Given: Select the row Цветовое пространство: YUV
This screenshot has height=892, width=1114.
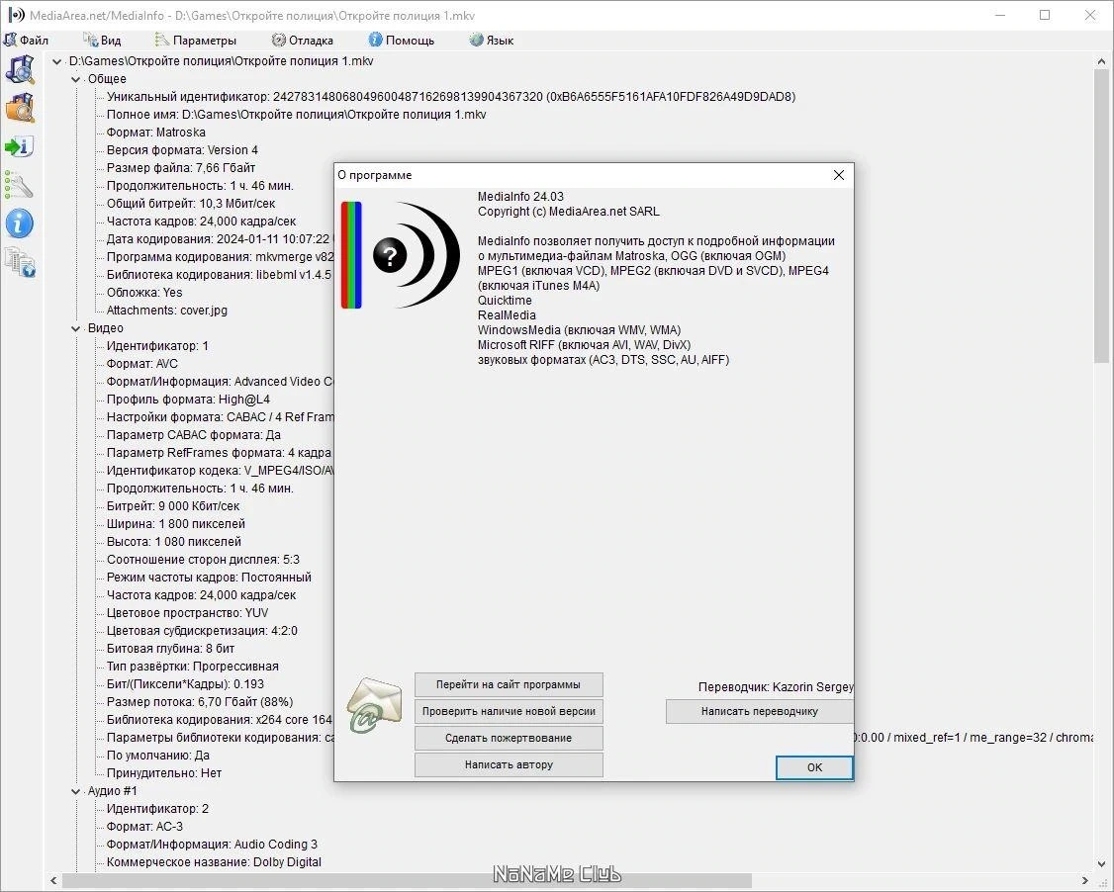Looking at the screenshot, I should [188, 613].
